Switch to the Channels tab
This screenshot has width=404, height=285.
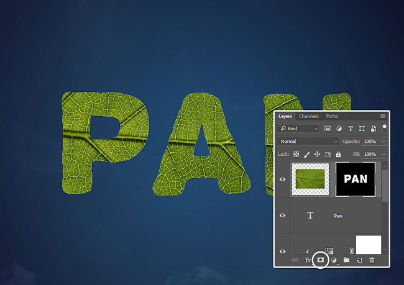(x=309, y=116)
